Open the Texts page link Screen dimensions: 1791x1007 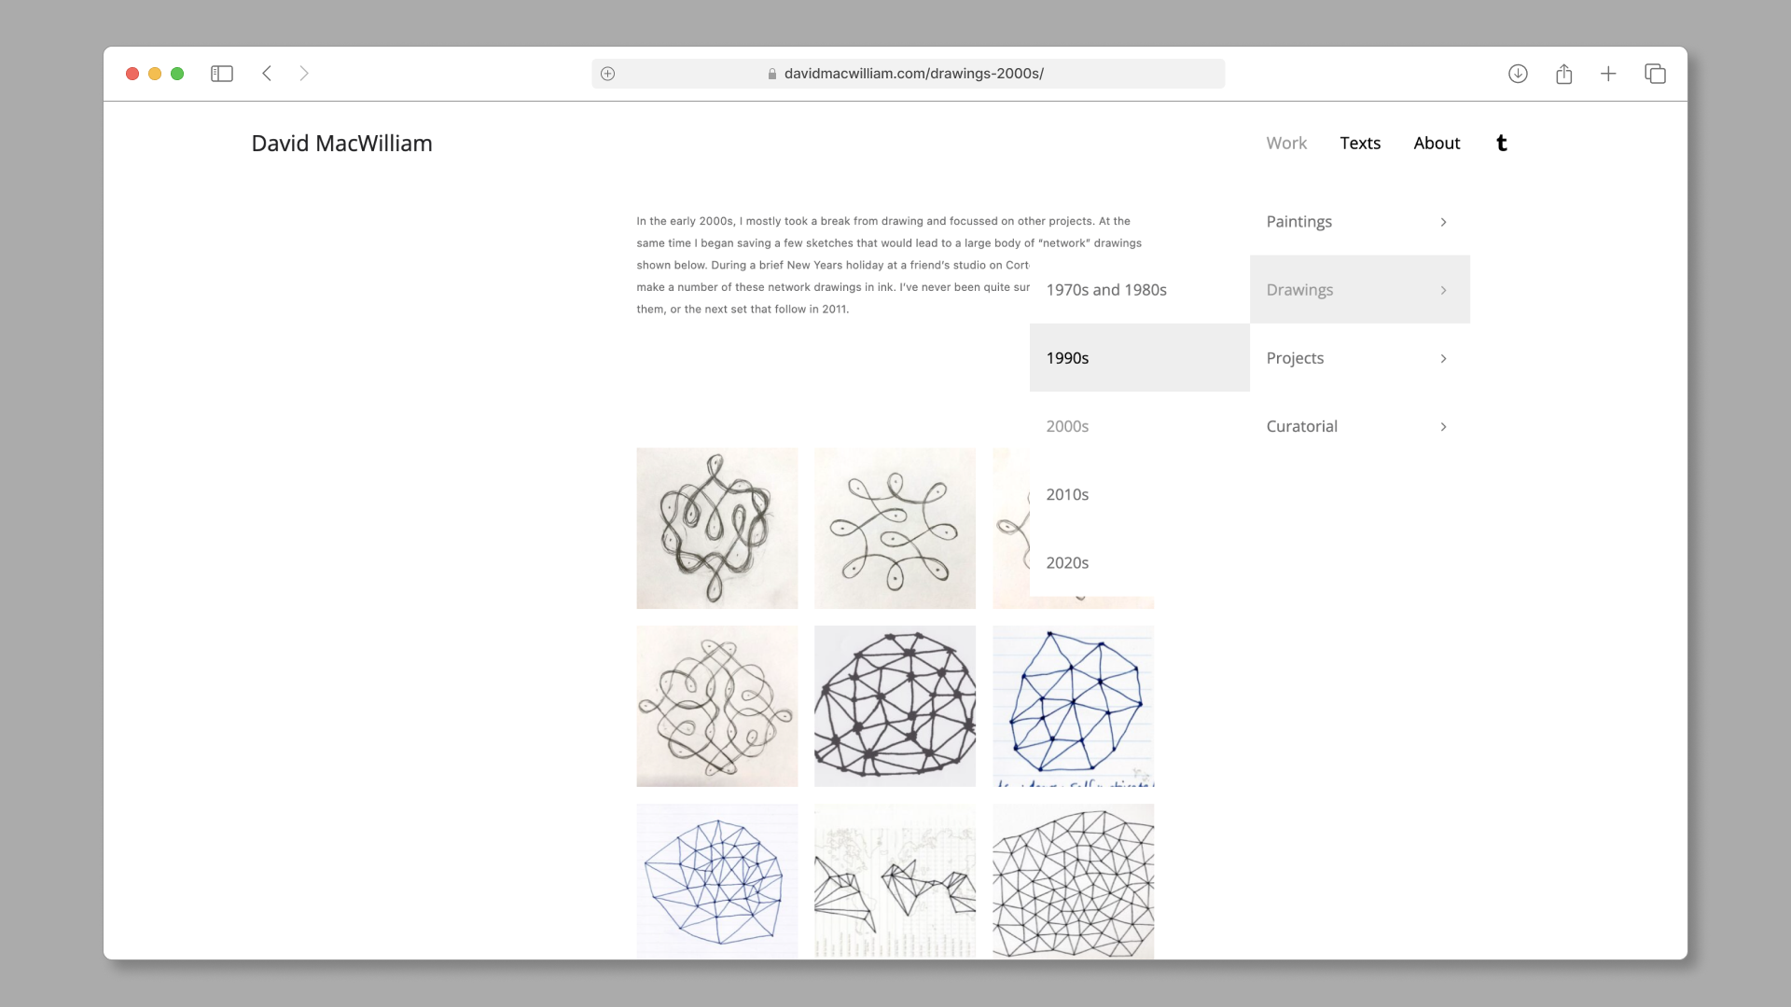[x=1360, y=144]
